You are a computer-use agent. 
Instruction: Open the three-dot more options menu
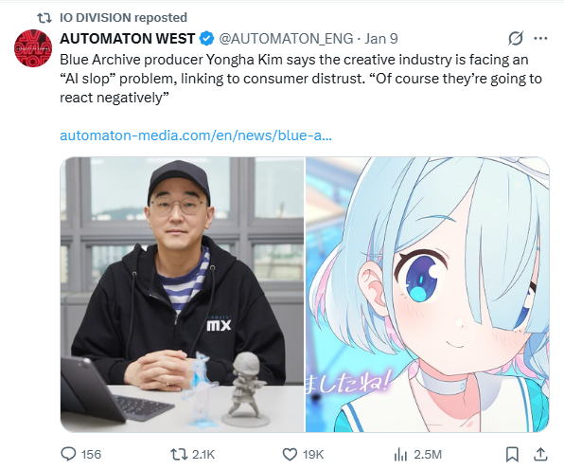pos(540,39)
